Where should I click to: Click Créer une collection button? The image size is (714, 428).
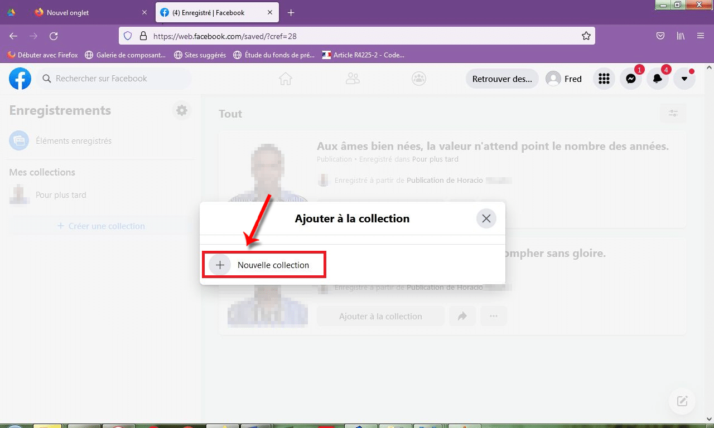coord(100,226)
